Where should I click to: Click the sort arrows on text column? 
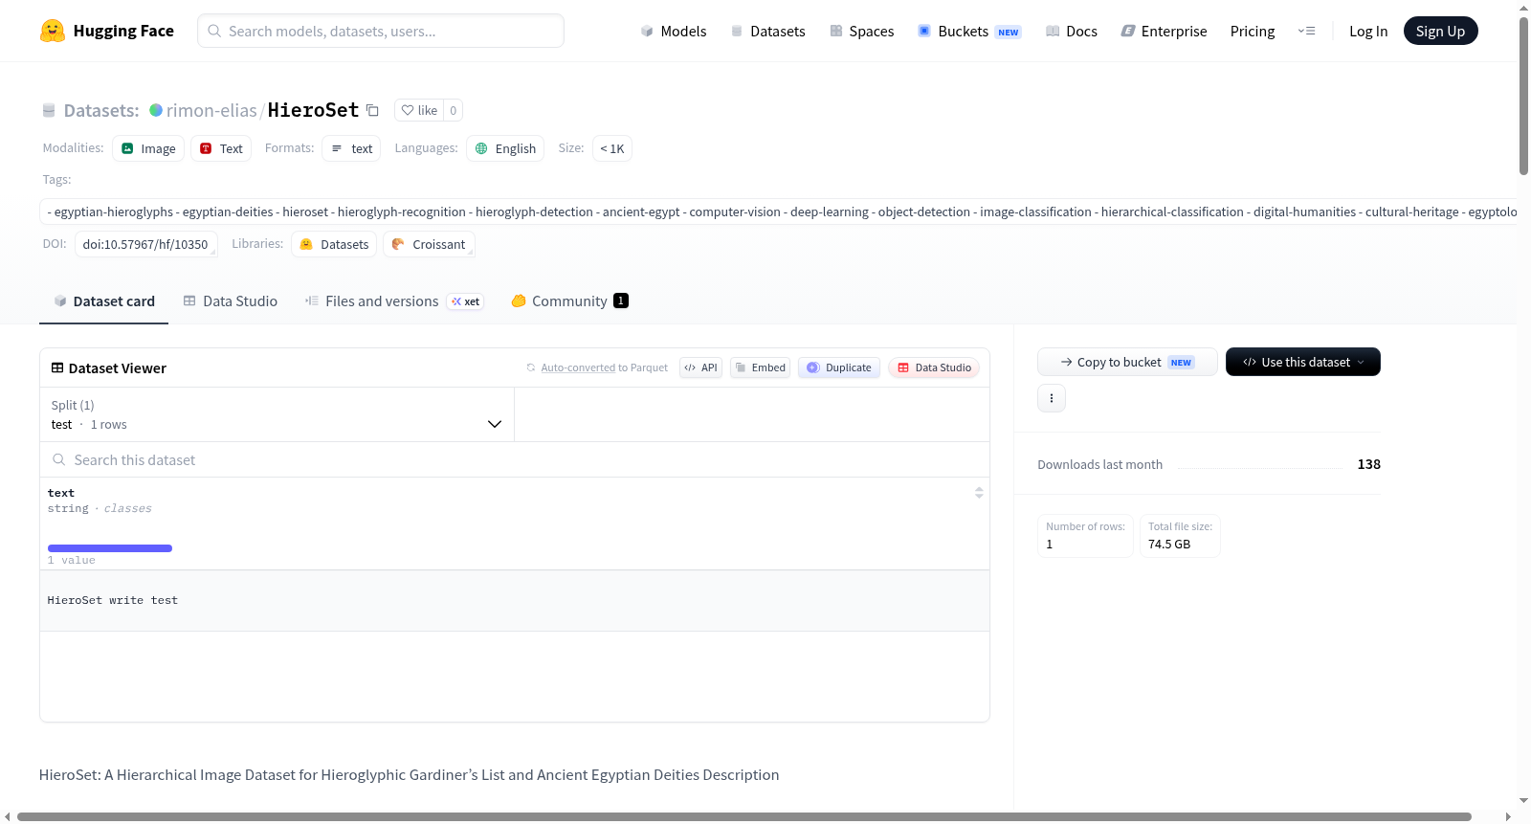point(979,493)
